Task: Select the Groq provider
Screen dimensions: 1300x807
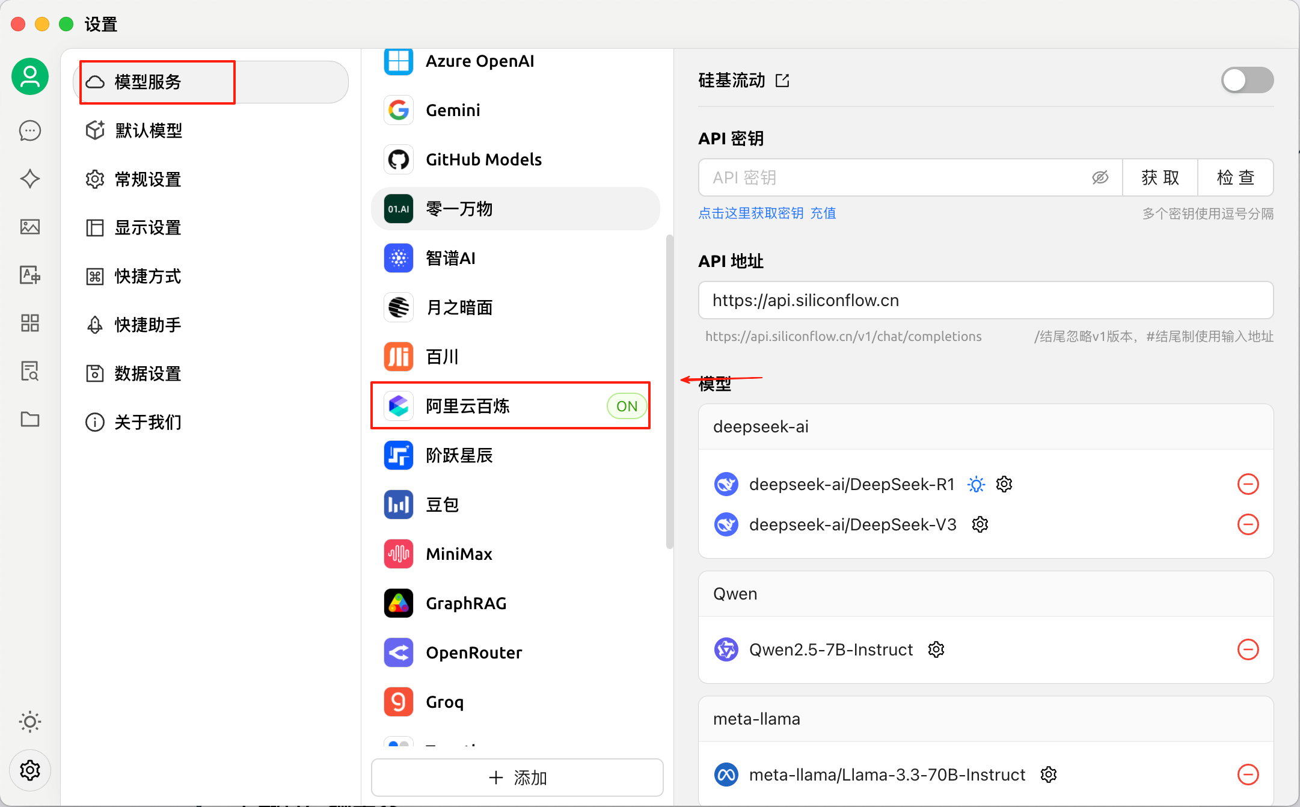Action: tap(515, 702)
